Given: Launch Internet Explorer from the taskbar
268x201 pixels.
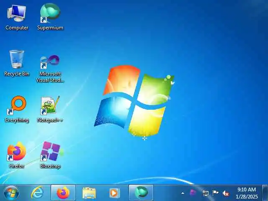Looking at the screenshot, I should (37, 193).
